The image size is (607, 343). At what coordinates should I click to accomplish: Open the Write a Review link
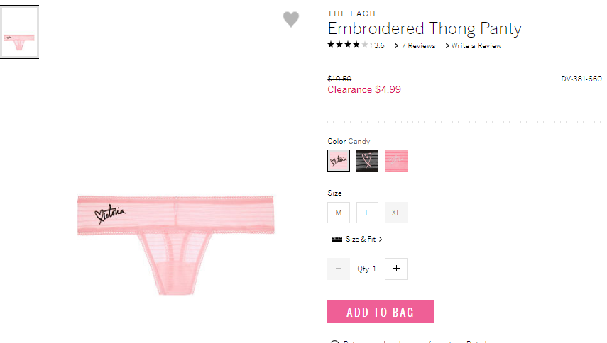click(476, 45)
